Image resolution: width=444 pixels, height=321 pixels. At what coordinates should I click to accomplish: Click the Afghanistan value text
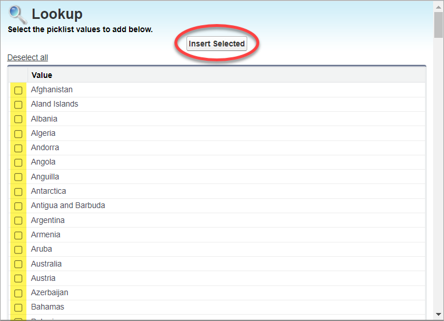(52, 90)
